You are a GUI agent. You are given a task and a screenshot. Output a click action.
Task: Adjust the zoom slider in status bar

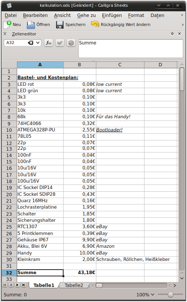(170, 295)
